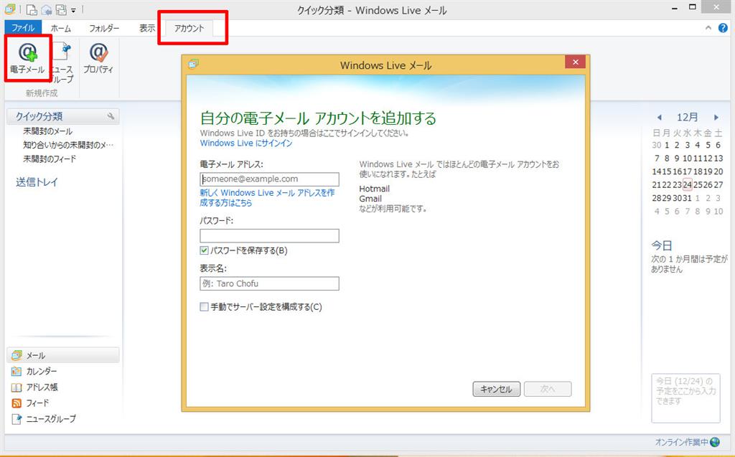
Task: Open the ファイル menu tab
Action: [23, 28]
